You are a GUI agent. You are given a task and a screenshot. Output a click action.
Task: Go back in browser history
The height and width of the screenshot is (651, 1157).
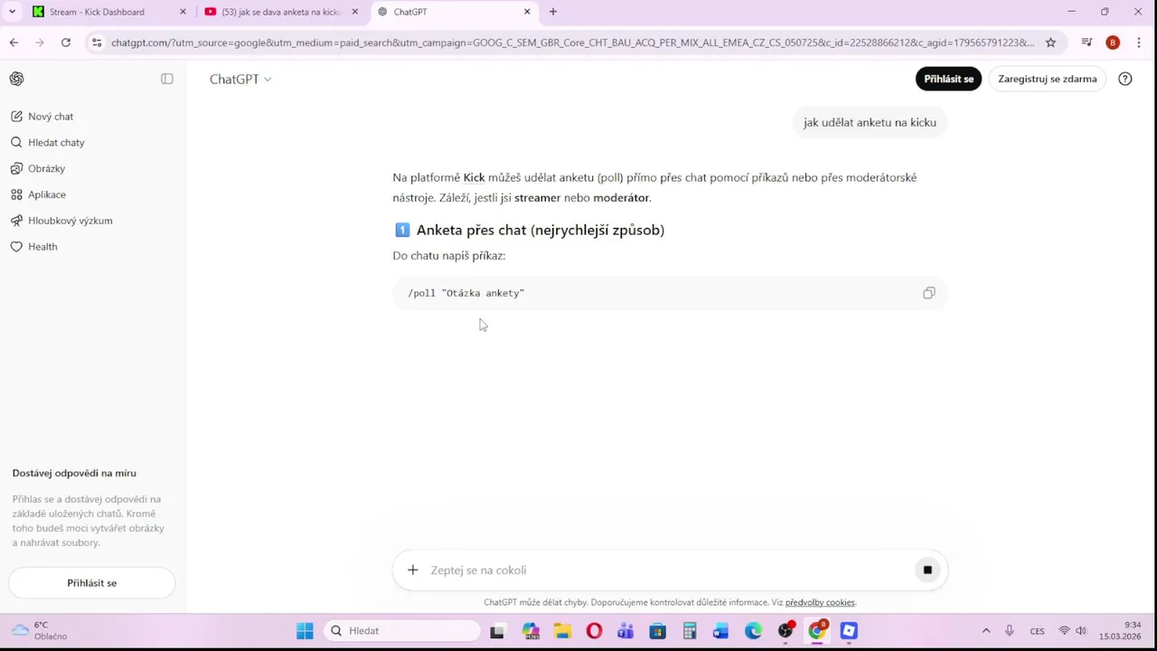pyautogui.click(x=14, y=42)
